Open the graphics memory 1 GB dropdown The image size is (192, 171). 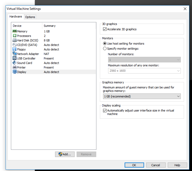pos(142,96)
